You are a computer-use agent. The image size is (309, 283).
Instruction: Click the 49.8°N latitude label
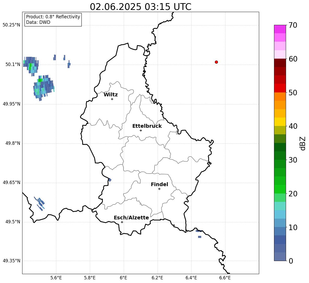tap(13, 143)
